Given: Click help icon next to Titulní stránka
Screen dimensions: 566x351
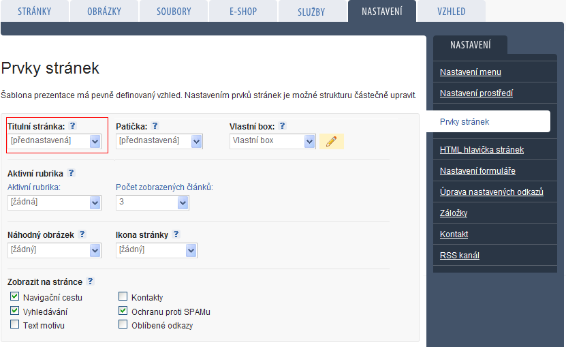Looking at the screenshot, I should [x=73, y=125].
